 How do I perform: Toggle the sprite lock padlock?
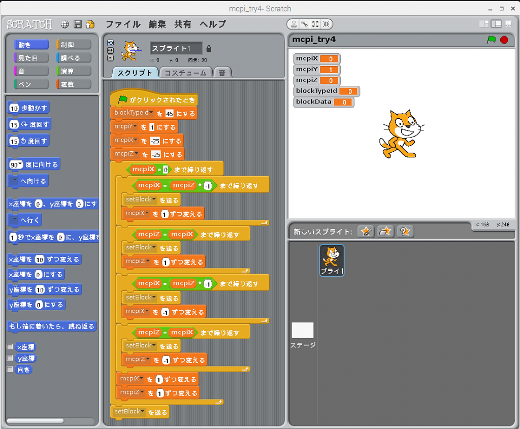click(x=209, y=49)
